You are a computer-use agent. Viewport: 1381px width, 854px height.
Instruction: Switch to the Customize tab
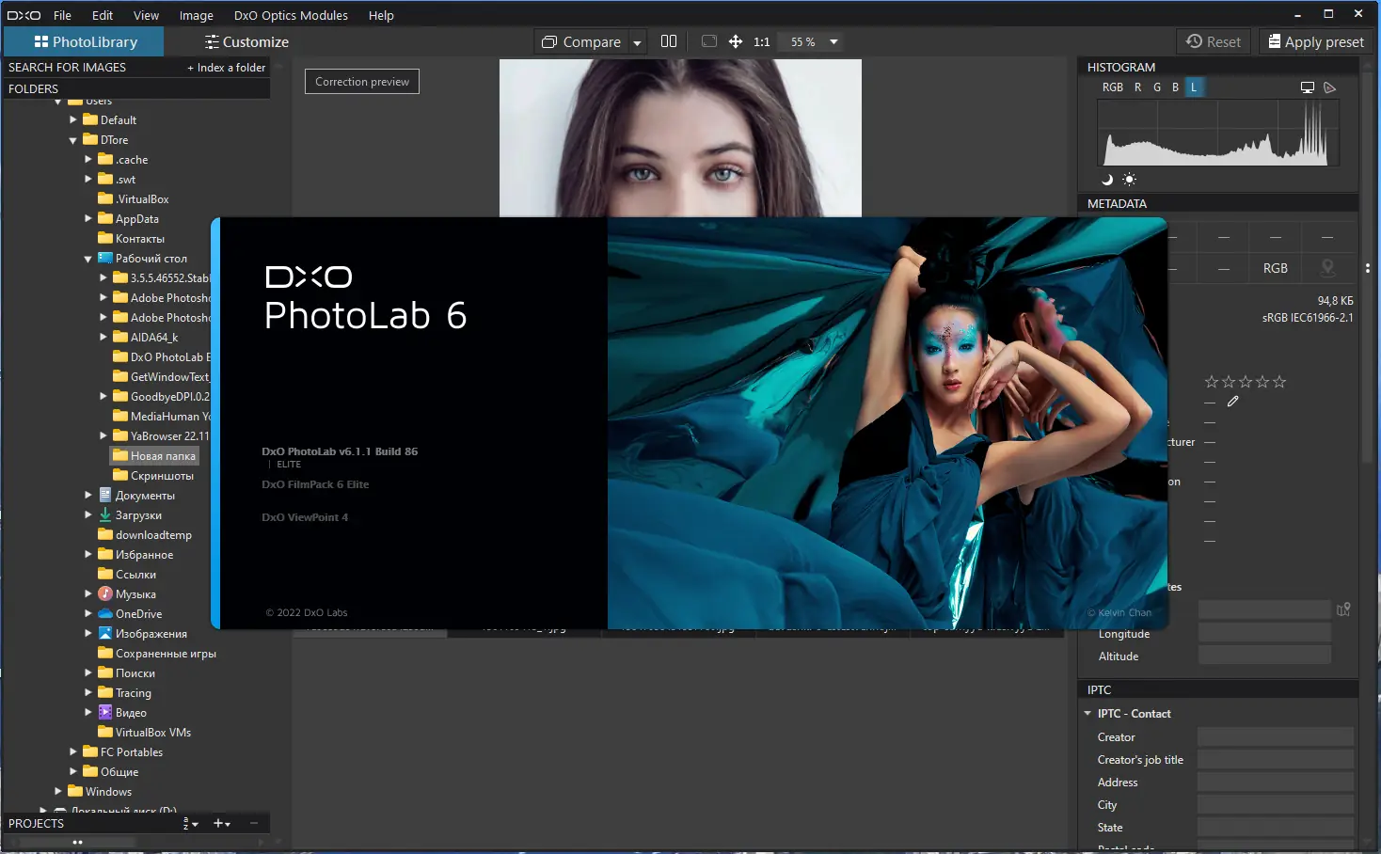246,42
